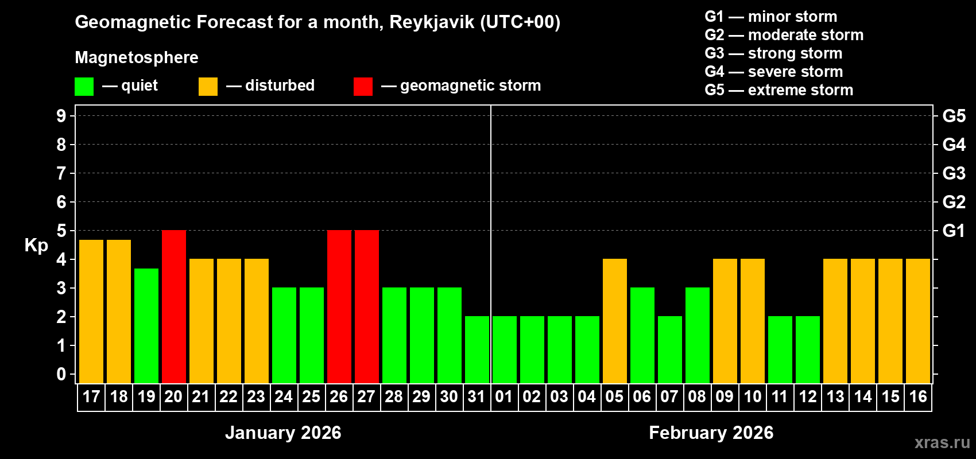Image resolution: width=976 pixels, height=459 pixels.
Task: Select the orange bar for February 05
Action: (x=615, y=321)
